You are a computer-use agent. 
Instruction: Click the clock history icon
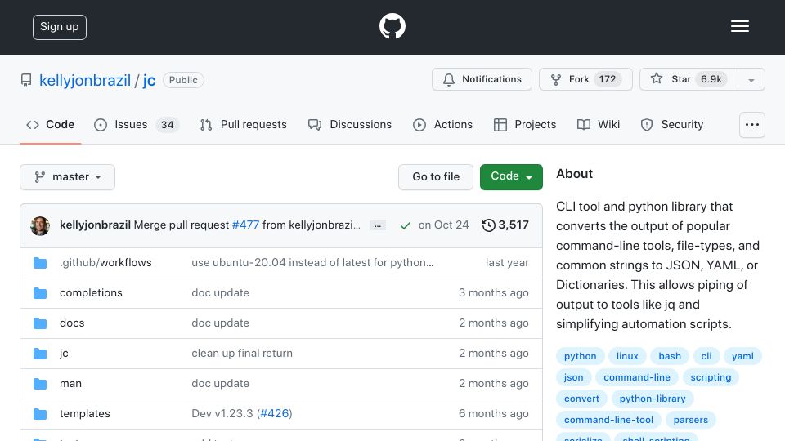[x=489, y=225]
